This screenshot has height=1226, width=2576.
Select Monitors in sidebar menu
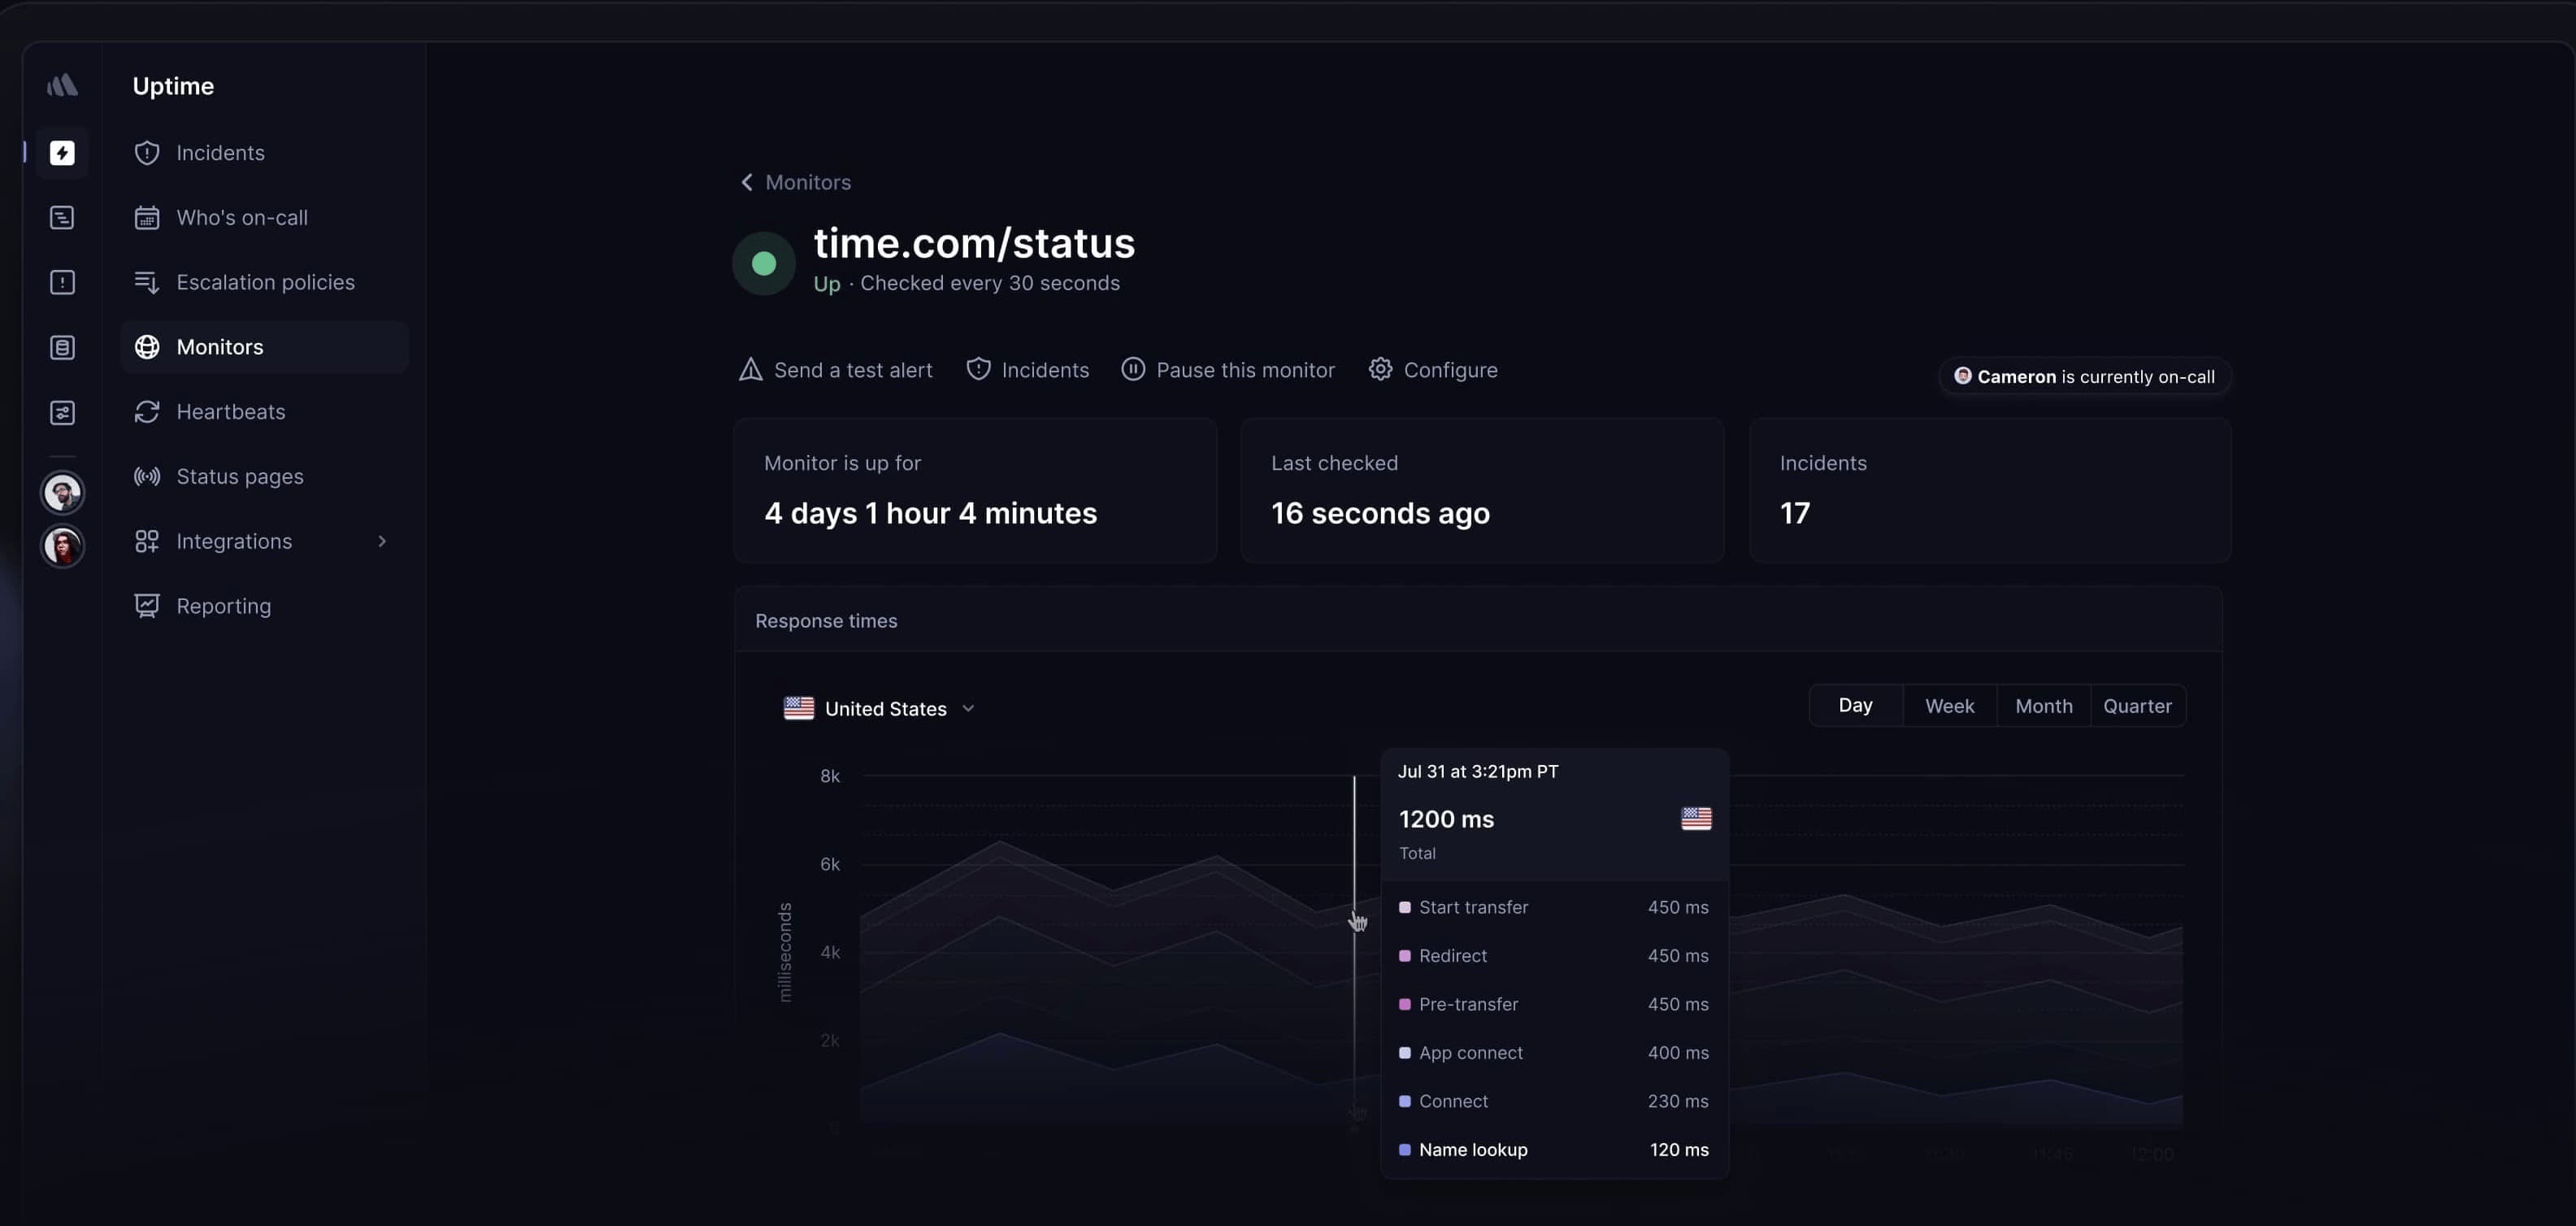pos(265,347)
